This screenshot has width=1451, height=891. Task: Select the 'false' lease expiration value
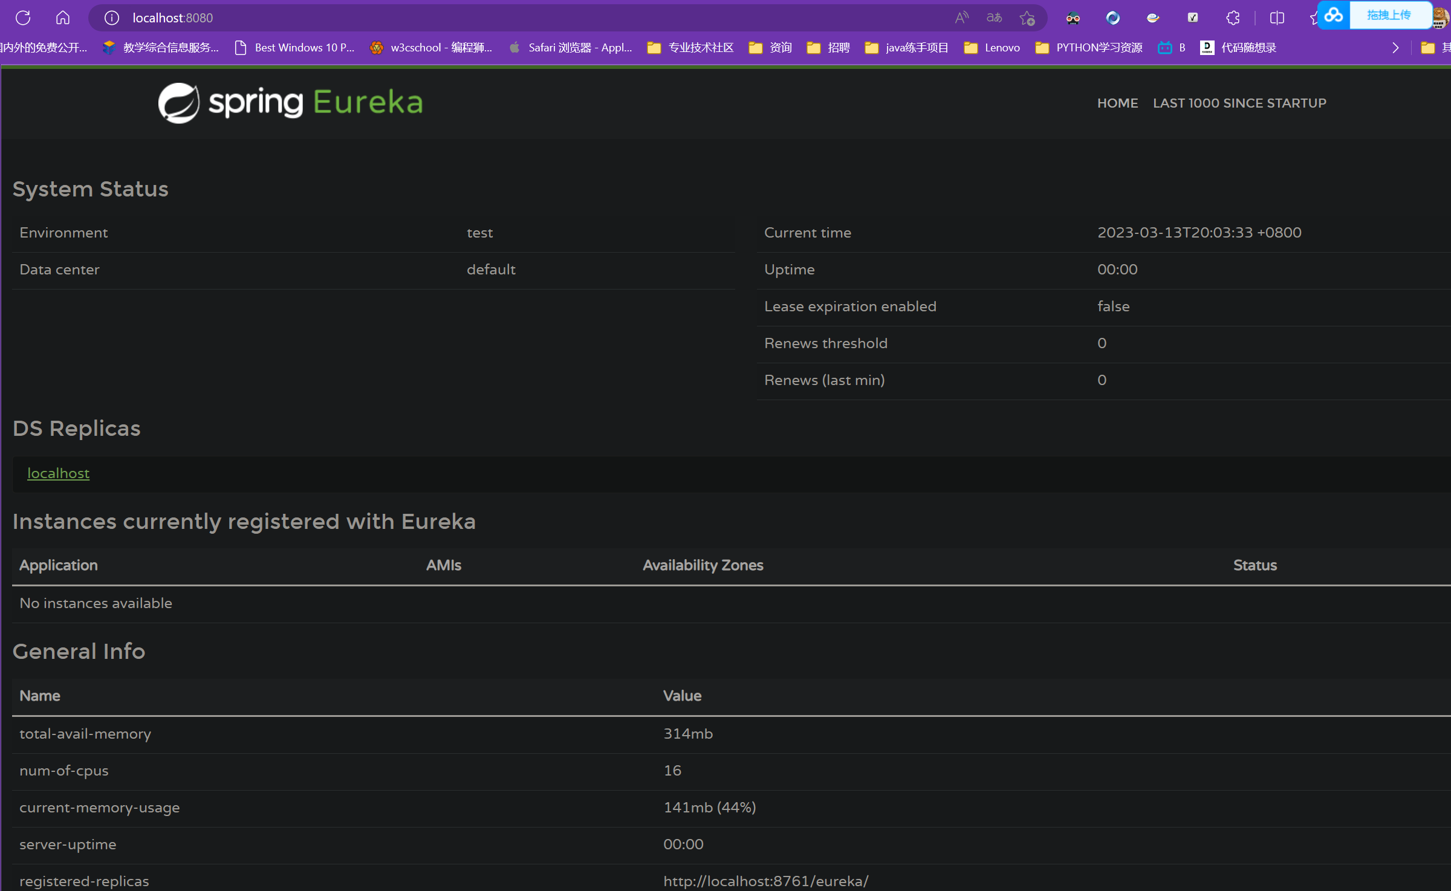point(1113,306)
